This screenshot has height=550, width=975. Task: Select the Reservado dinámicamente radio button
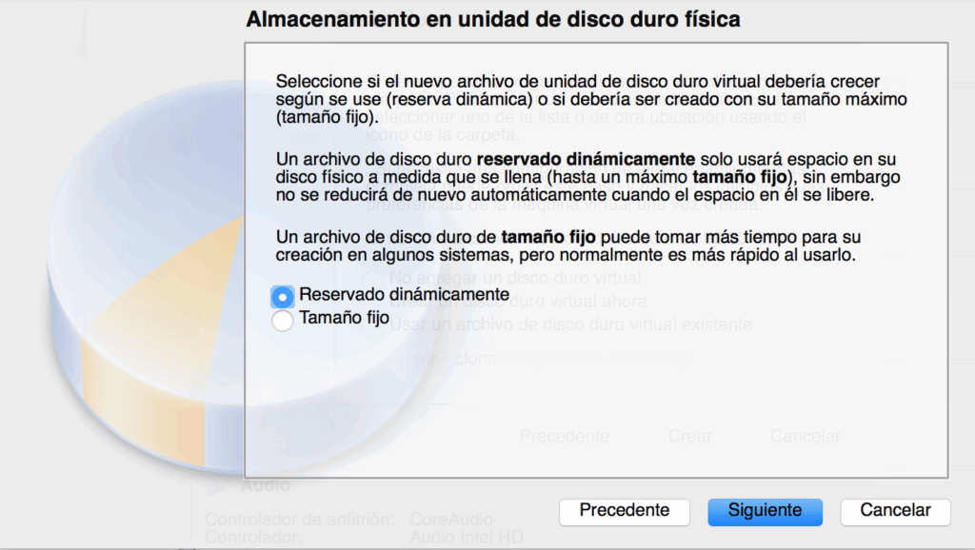pyautogui.click(x=282, y=297)
